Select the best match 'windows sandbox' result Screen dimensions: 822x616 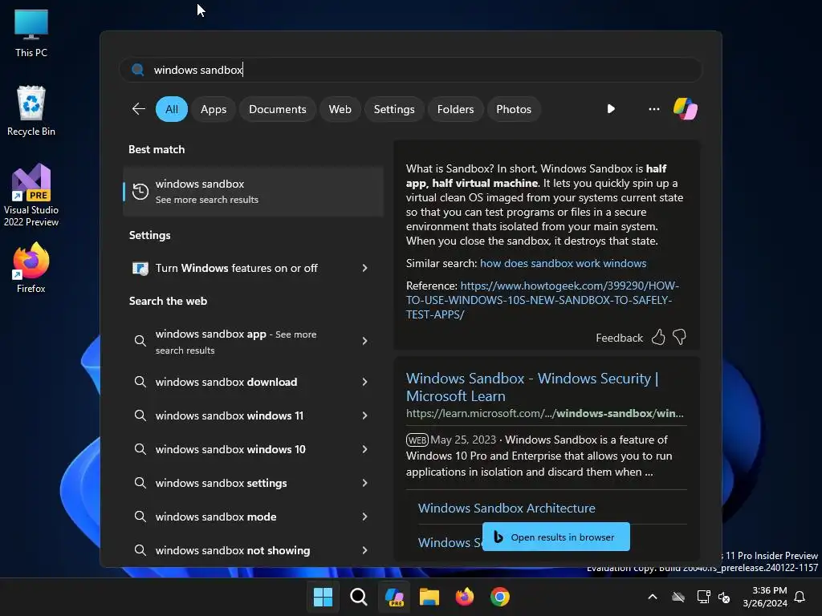click(x=253, y=191)
